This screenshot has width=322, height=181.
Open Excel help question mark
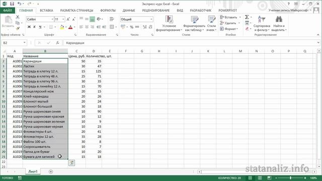[288, 4]
